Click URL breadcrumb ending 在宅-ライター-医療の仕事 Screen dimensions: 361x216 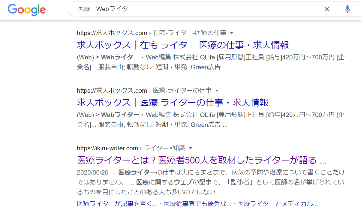click(x=152, y=33)
